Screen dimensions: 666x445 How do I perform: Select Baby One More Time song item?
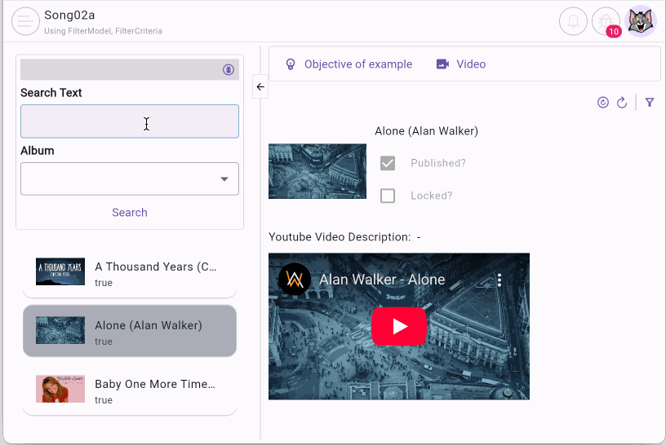tap(130, 391)
